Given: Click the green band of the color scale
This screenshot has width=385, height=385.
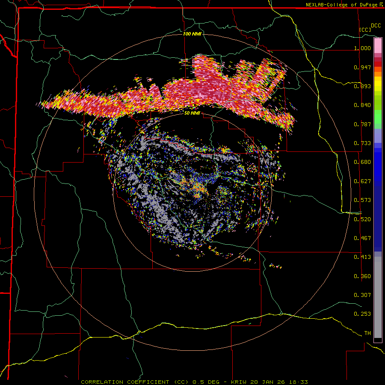Looking at the screenshot, I should pos(378,117).
